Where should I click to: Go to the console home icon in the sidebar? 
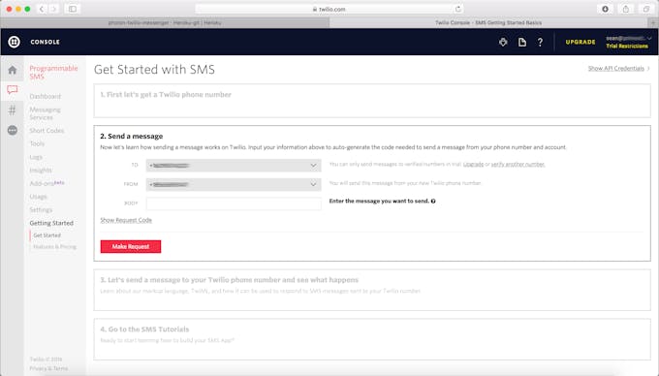click(x=13, y=70)
